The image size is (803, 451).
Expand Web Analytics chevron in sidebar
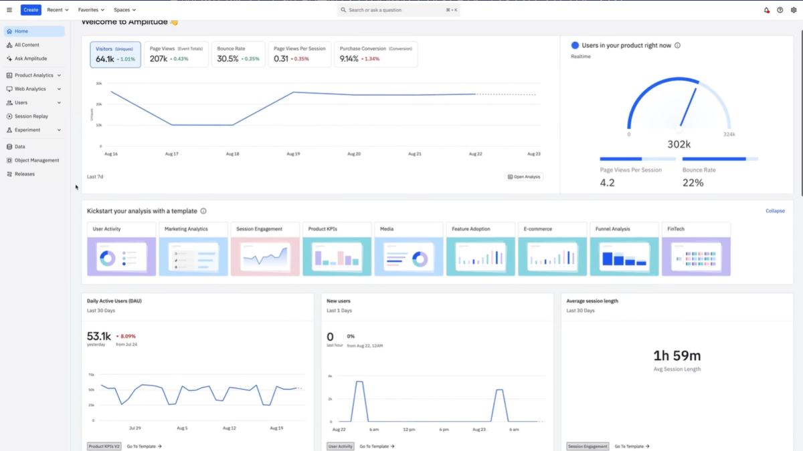tap(59, 89)
